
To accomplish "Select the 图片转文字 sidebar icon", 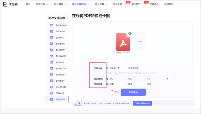I will point(51,75).
